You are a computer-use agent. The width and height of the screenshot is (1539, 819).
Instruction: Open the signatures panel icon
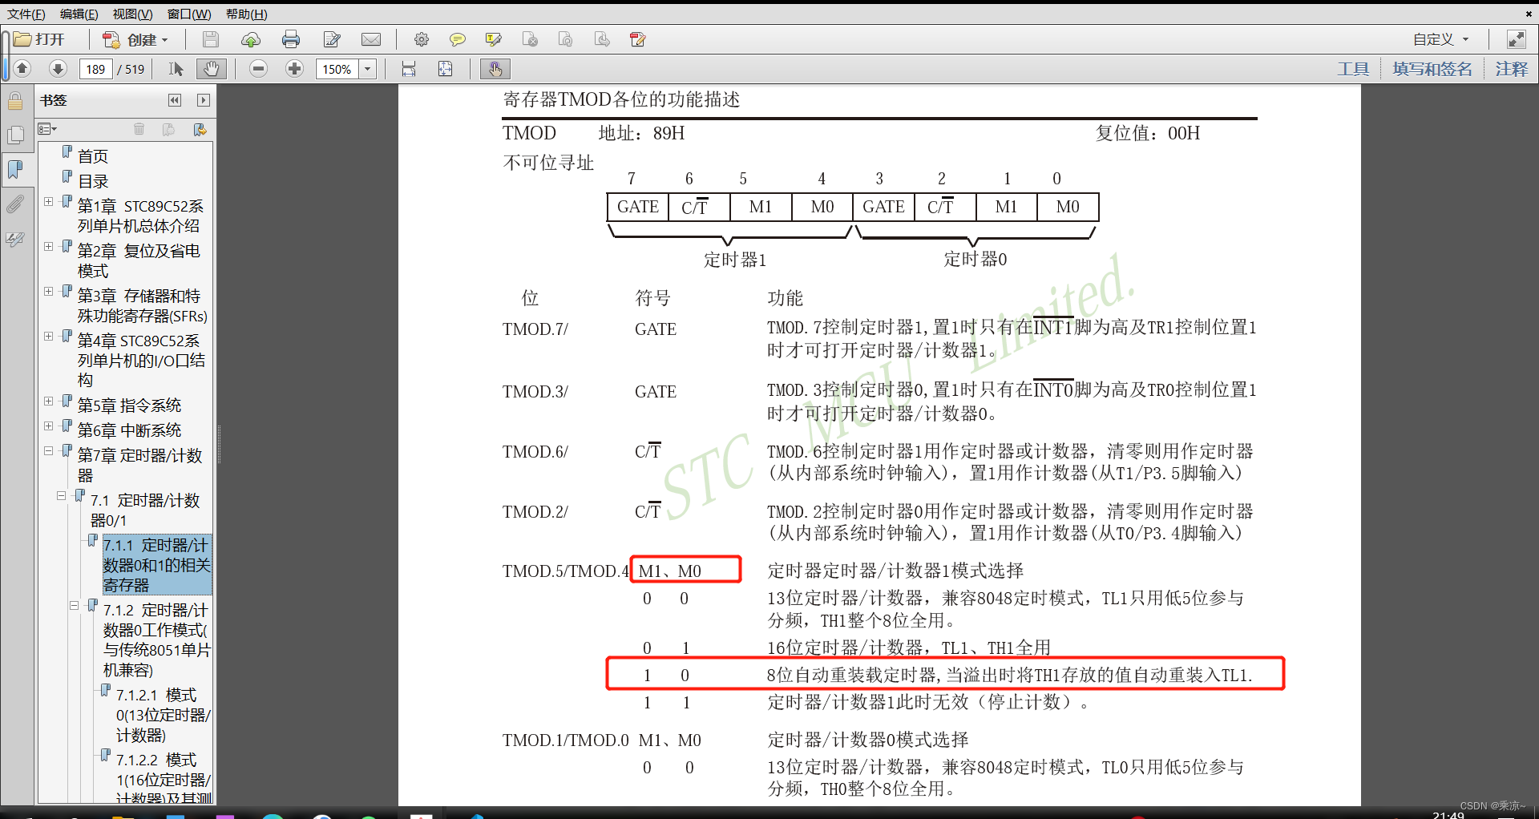pyautogui.click(x=15, y=239)
